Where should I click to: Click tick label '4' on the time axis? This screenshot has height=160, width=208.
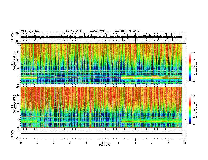[x=86, y=143]
